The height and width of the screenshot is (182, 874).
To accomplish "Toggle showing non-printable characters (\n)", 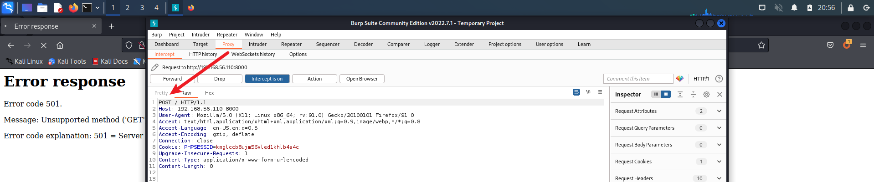I will click(588, 92).
